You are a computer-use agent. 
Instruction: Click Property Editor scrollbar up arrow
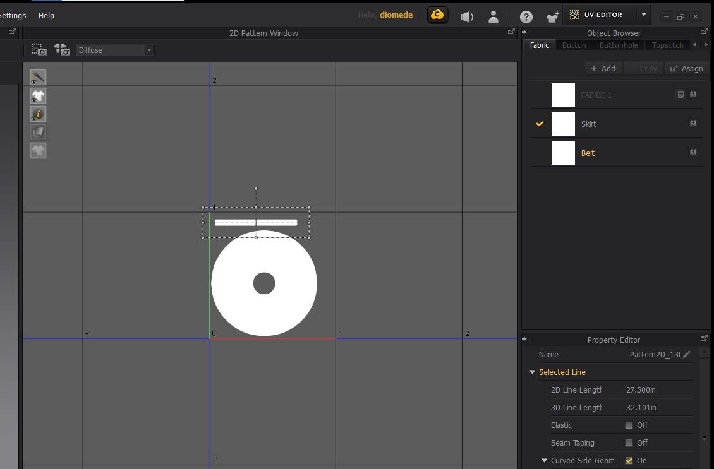(705, 352)
